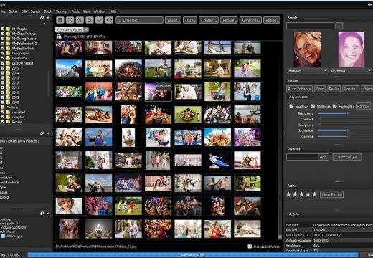Click the Ranges button in Adjustments
This screenshot has width=373, height=258.
[x=364, y=106]
